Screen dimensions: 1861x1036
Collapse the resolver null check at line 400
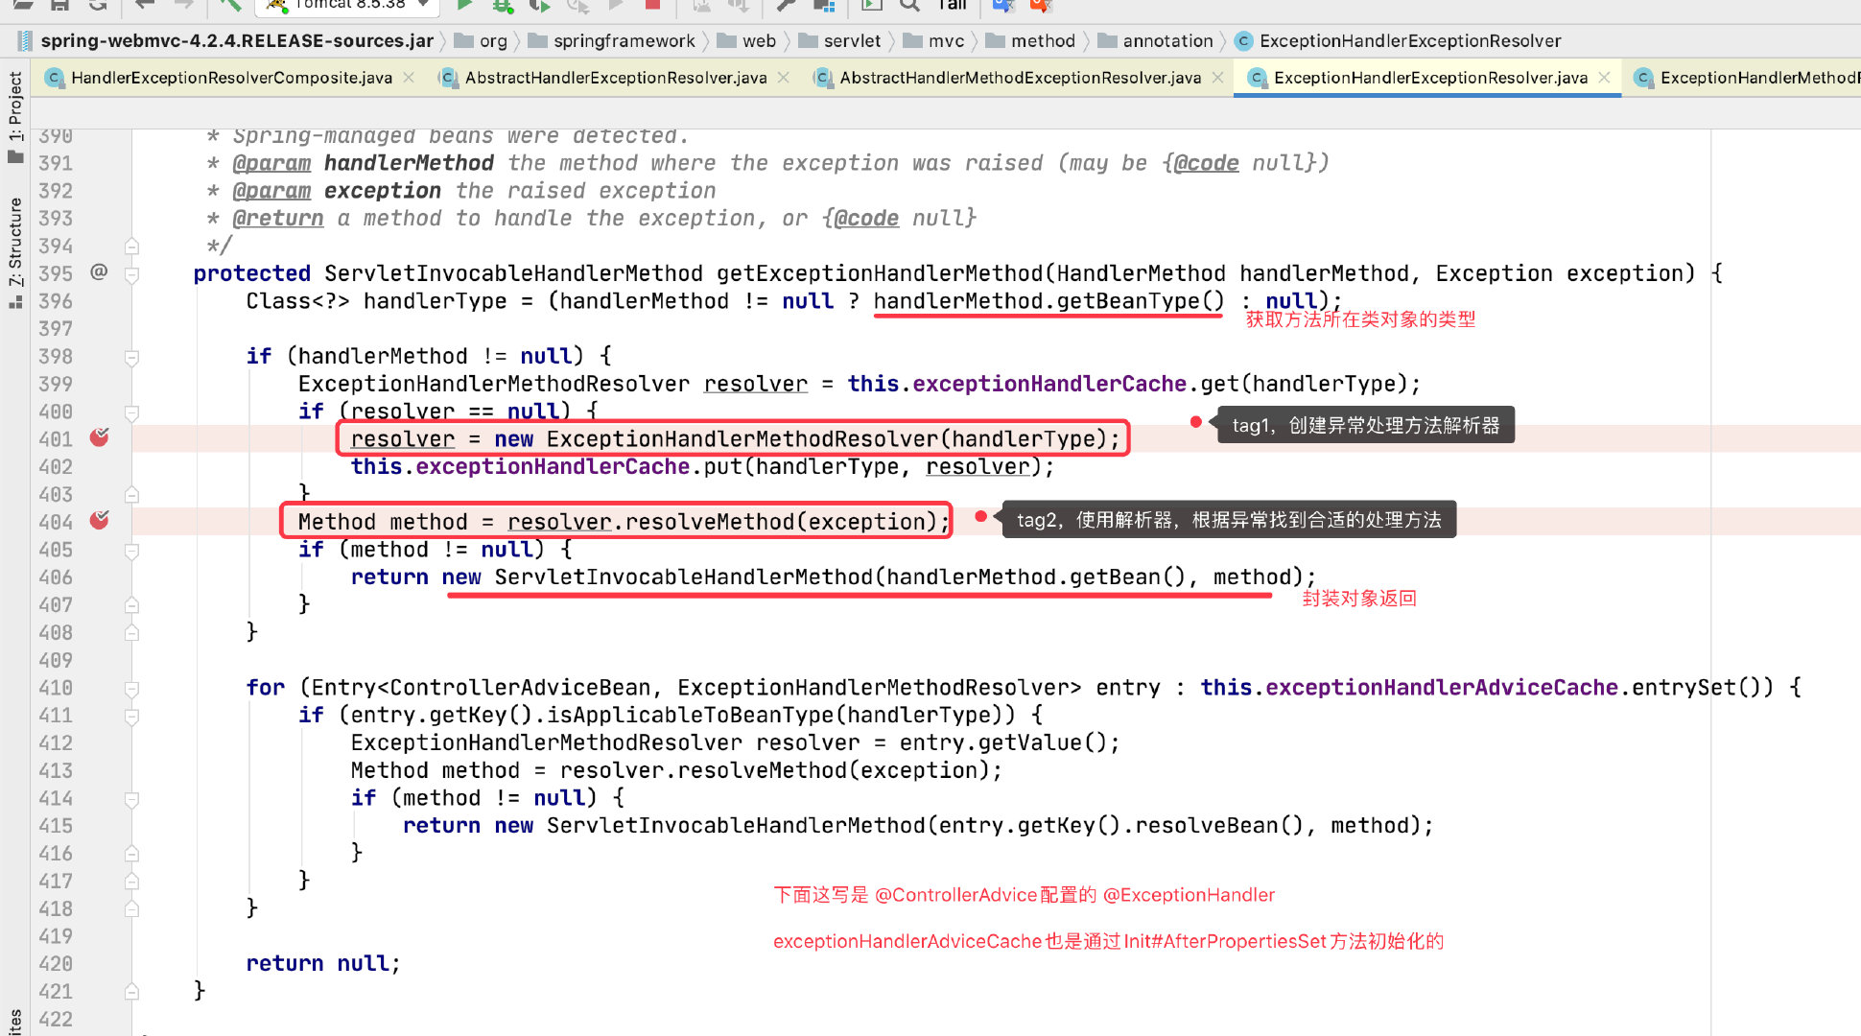(x=132, y=412)
